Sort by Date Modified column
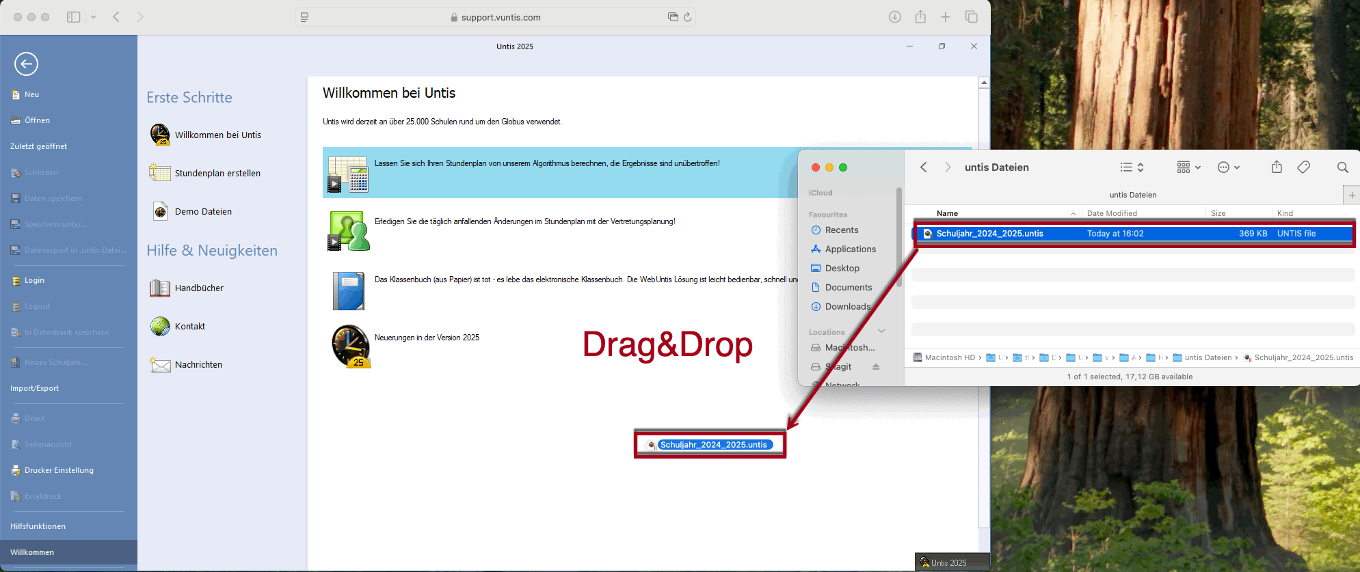 coord(1112,213)
